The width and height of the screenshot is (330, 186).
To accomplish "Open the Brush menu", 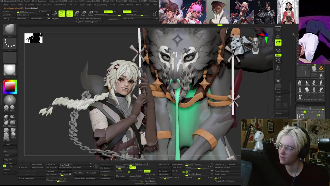I will tap(13, 5).
